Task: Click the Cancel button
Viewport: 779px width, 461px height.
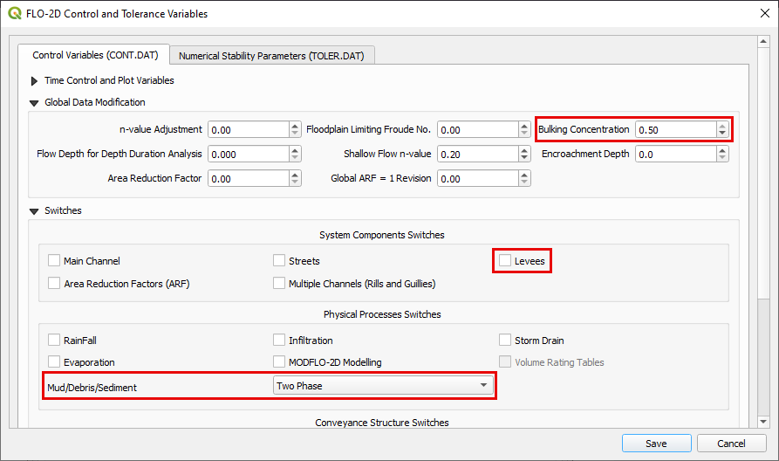Action: click(x=730, y=444)
